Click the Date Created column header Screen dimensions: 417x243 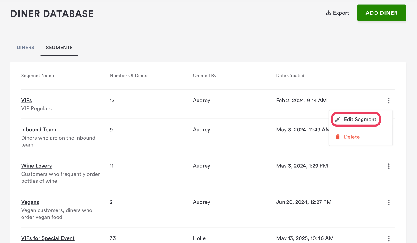[x=290, y=76]
